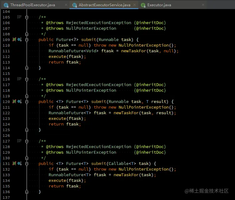Click line number 126 in the gutter
Image resolution: width=235 pixels, height=200 pixels.
click(x=6, y=136)
